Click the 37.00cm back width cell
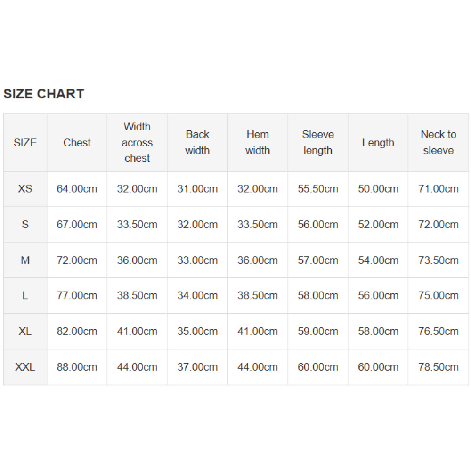This screenshot has width=471, height=471. pos(197,367)
